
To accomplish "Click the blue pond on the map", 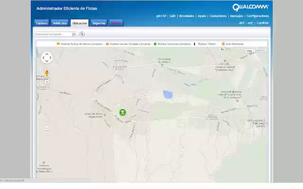I will click(x=168, y=94).
